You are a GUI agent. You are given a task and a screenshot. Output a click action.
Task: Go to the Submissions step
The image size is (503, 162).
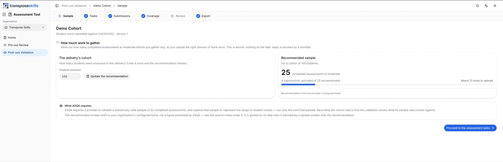[x=119, y=16]
